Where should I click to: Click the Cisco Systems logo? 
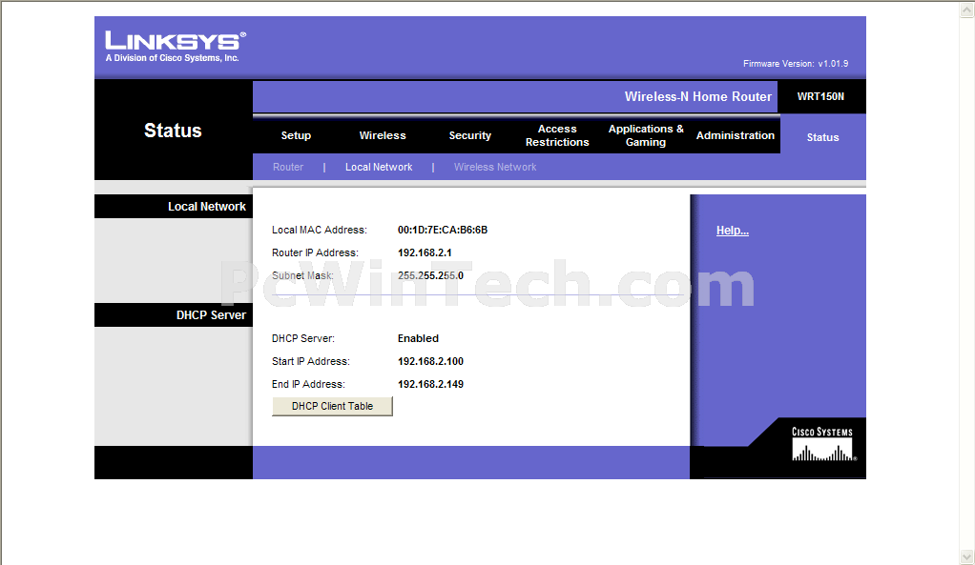(822, 444)
